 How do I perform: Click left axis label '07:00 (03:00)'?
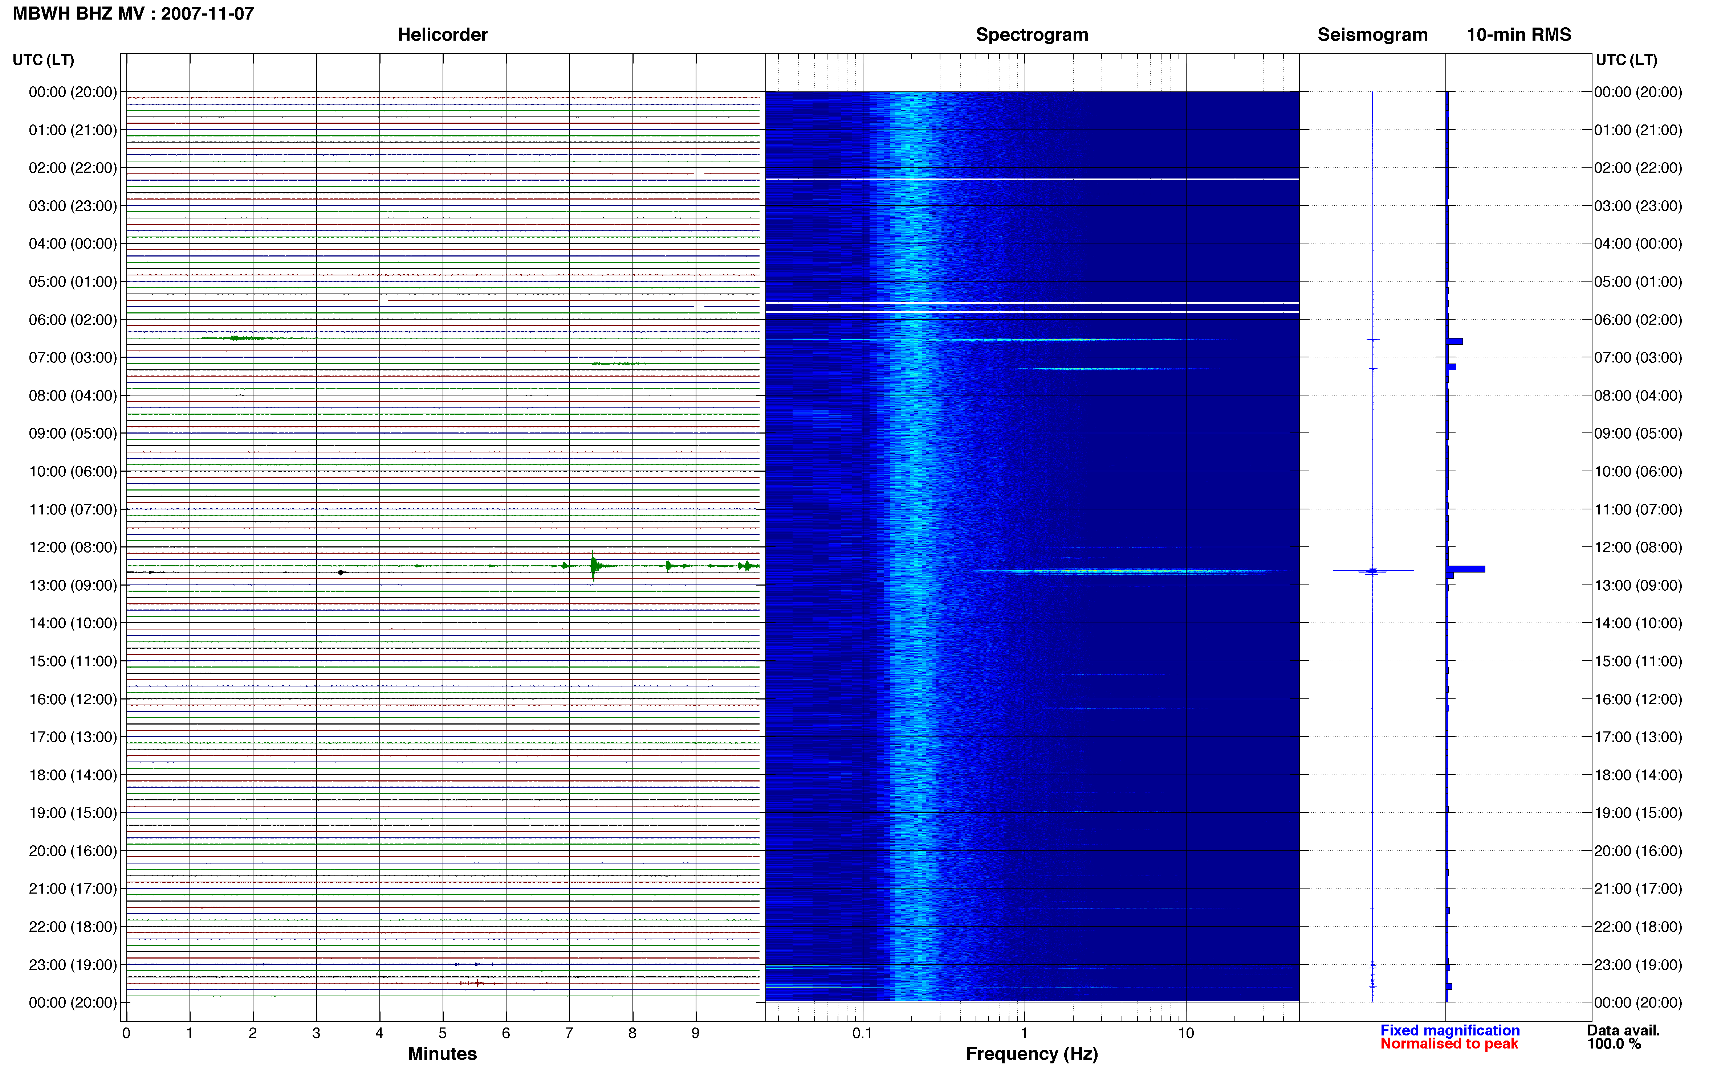tap(73, 358)
